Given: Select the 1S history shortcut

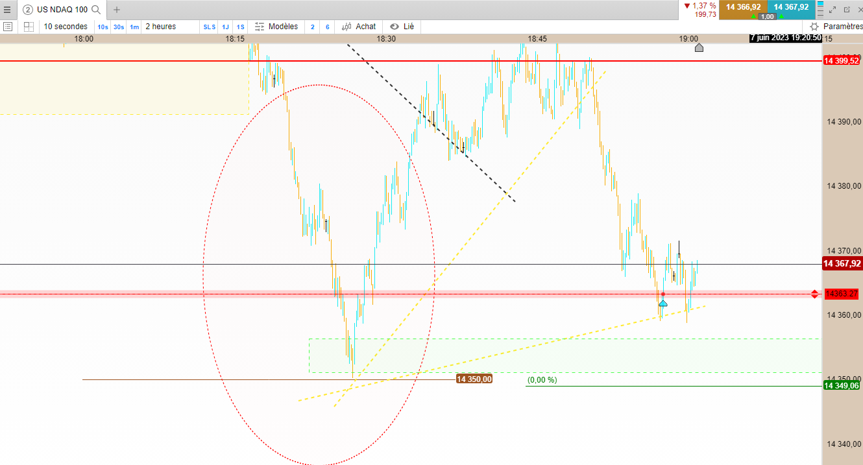Looking at the screenshot, I should coord(241,27).
